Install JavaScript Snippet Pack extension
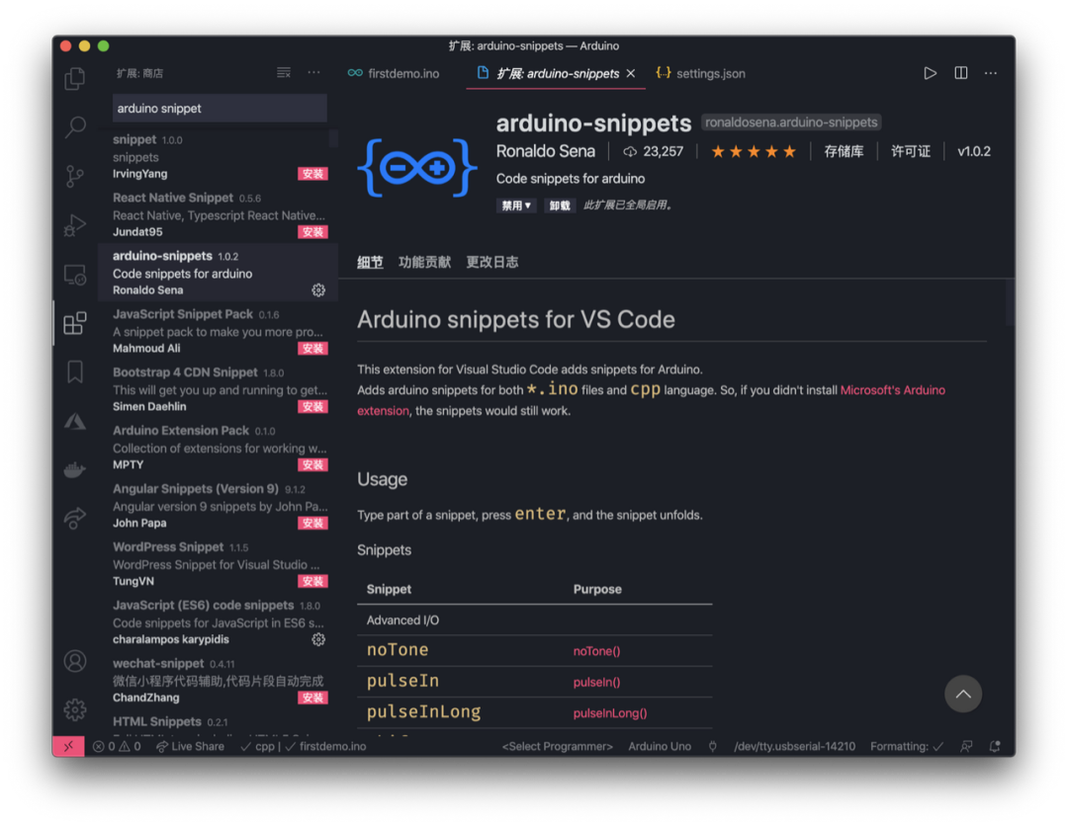 [312, 349]
